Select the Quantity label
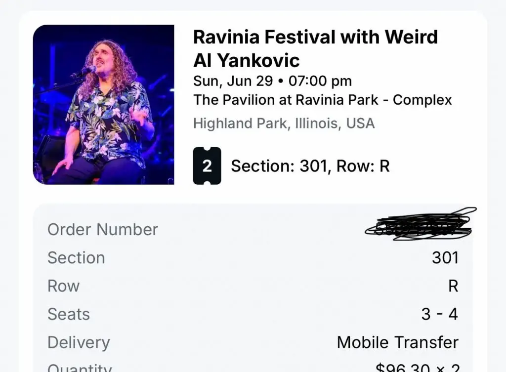The image size is (506, 372). [80, 368]
